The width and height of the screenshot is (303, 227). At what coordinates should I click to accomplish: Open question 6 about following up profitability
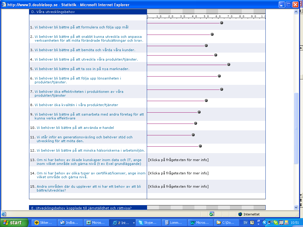pyautogui.click(x=78, y=80)
